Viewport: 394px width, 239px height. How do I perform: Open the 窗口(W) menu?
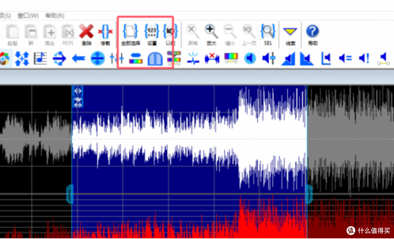28,16
